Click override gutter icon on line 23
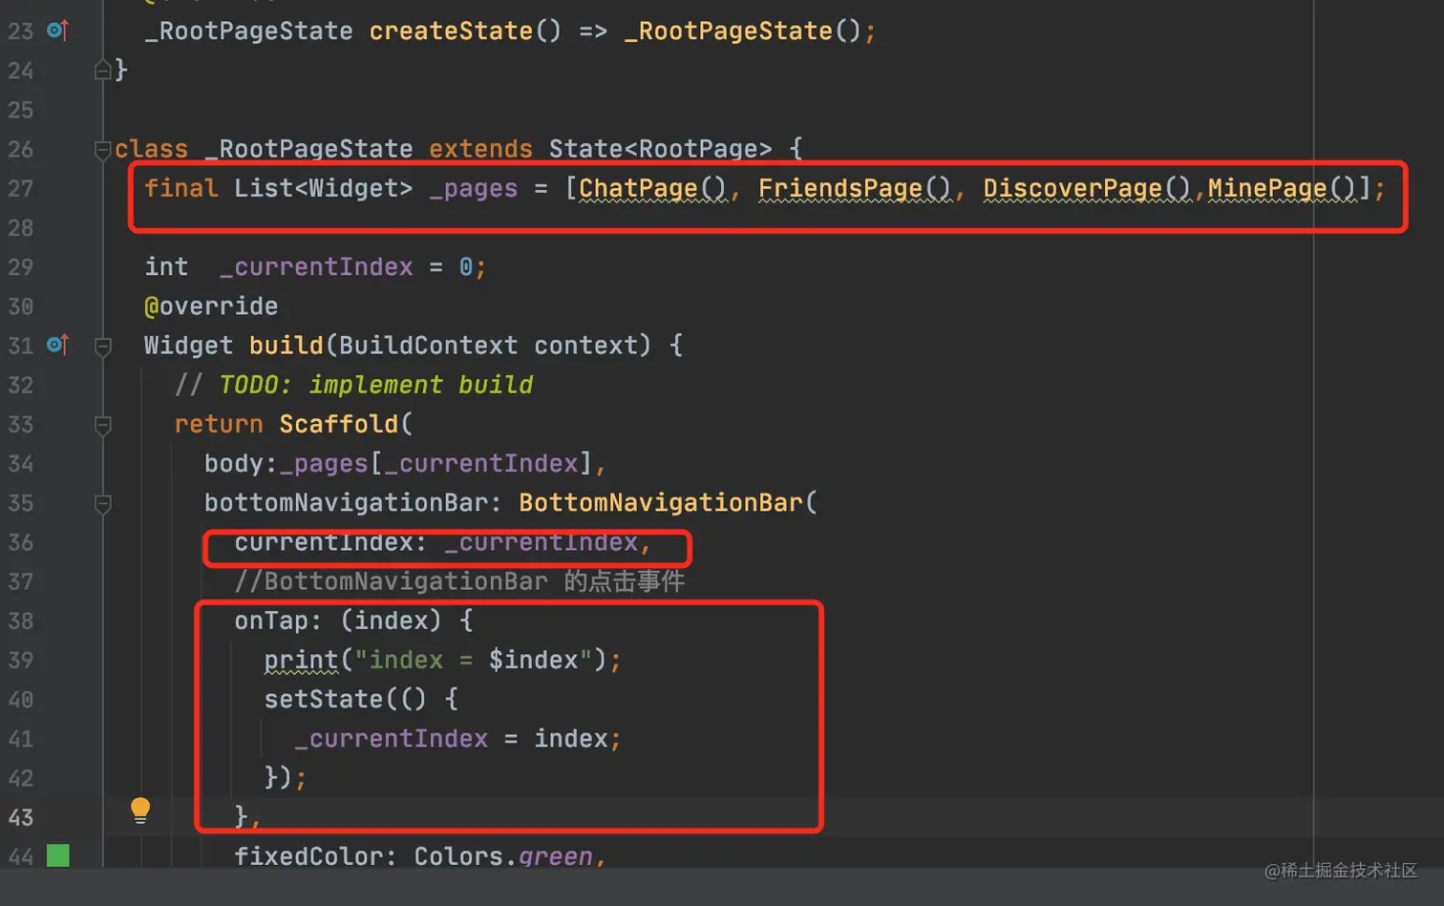The width and height of the screenshot is (1444, 906). 57,31
